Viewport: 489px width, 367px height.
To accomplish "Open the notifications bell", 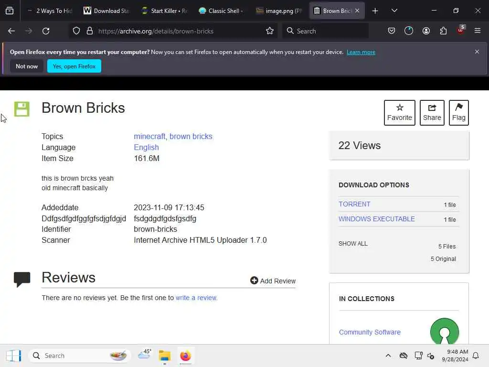I will (x=476, y=356).
